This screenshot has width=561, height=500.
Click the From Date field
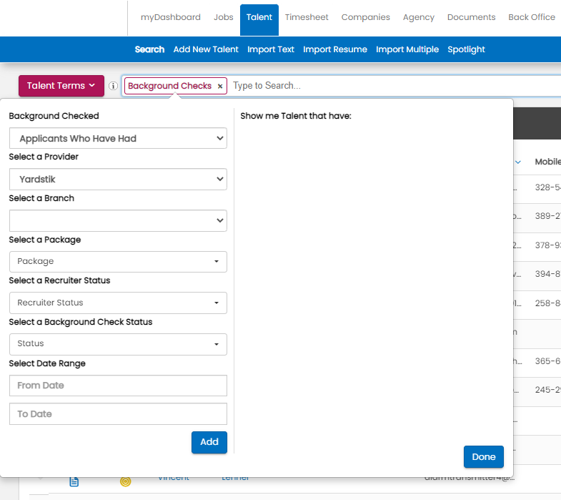pos(118,386)
